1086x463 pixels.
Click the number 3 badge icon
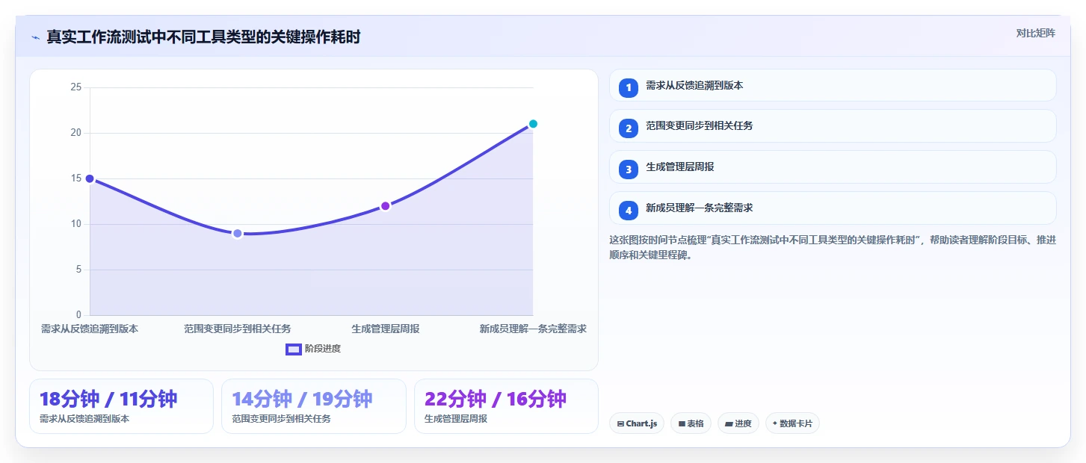[x=629, y=169]
